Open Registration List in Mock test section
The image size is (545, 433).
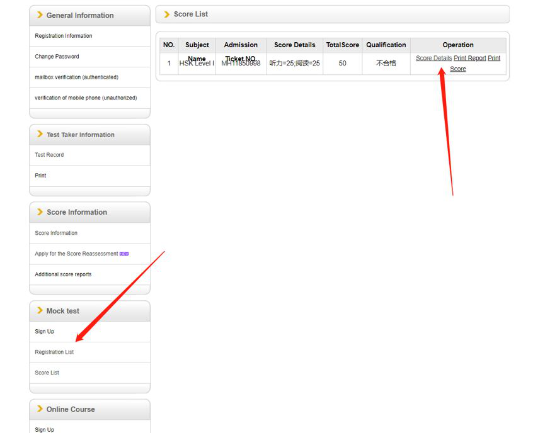[54, 352]
